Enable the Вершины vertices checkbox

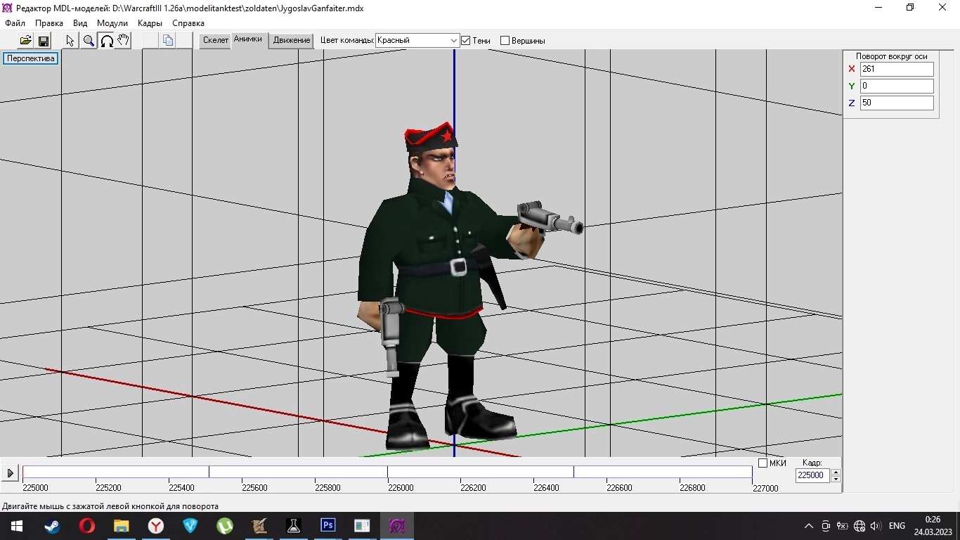(505, 41)
